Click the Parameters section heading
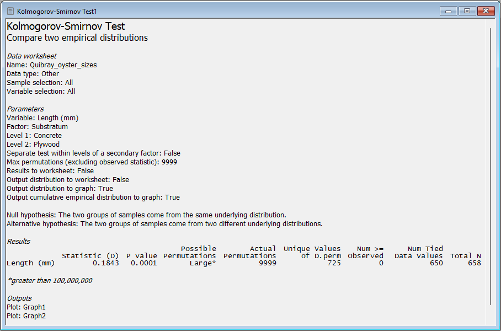 pyautogui.click(x=25, y=109)
